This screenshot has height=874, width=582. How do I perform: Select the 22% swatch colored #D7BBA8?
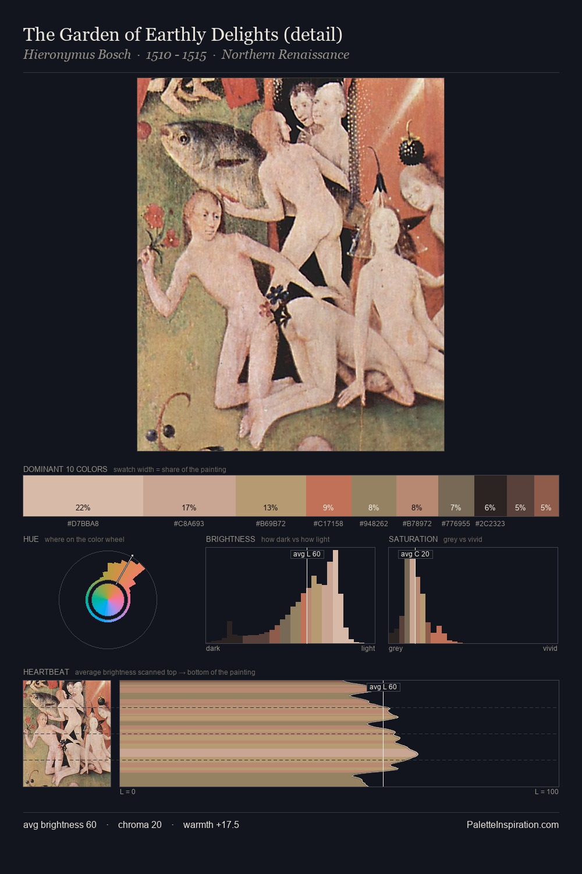click(x=83, y=496)
